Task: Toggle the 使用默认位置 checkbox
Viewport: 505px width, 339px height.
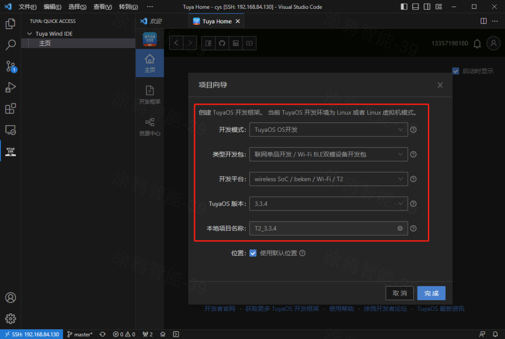Action: 253,253
